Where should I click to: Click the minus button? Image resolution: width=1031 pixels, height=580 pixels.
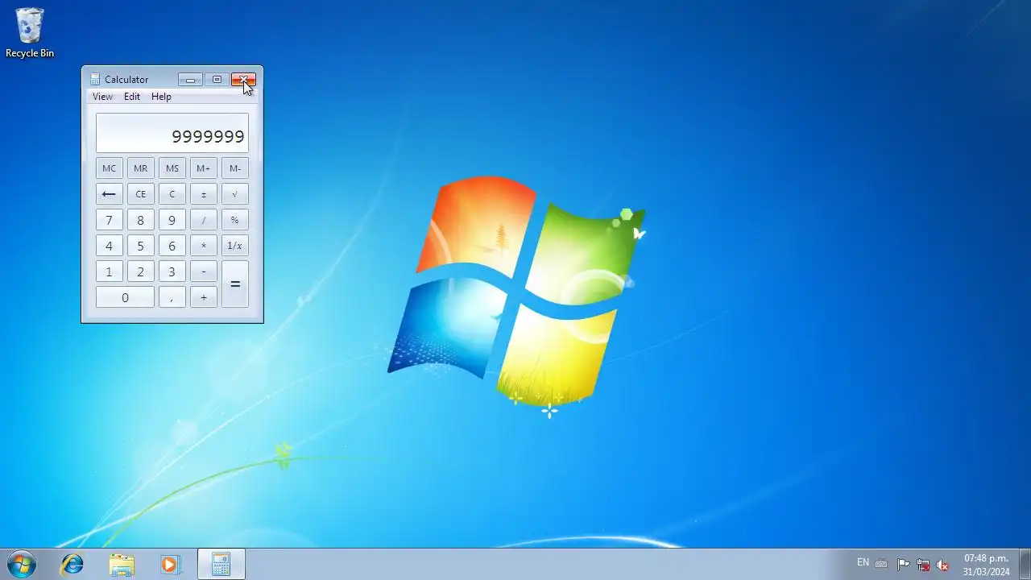pyautogui.click(x=204, y=271)
